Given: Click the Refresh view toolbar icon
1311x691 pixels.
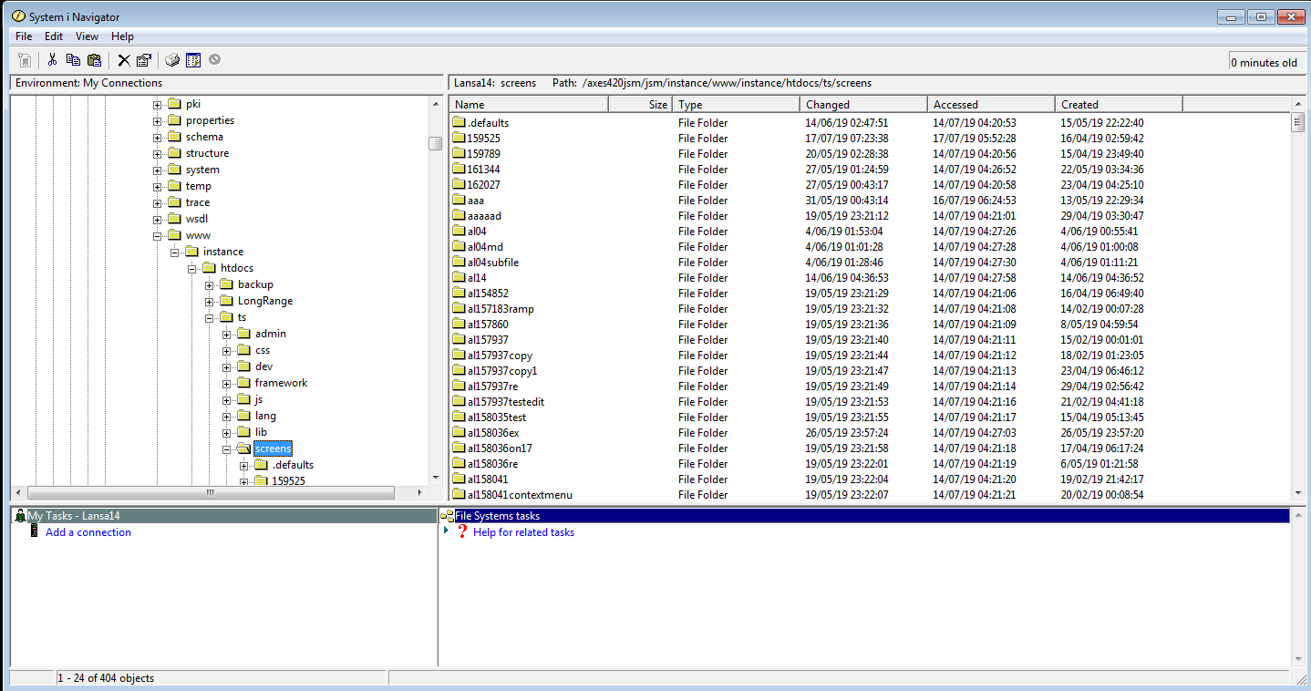Looking at the screenshot, I should (193, 60).
